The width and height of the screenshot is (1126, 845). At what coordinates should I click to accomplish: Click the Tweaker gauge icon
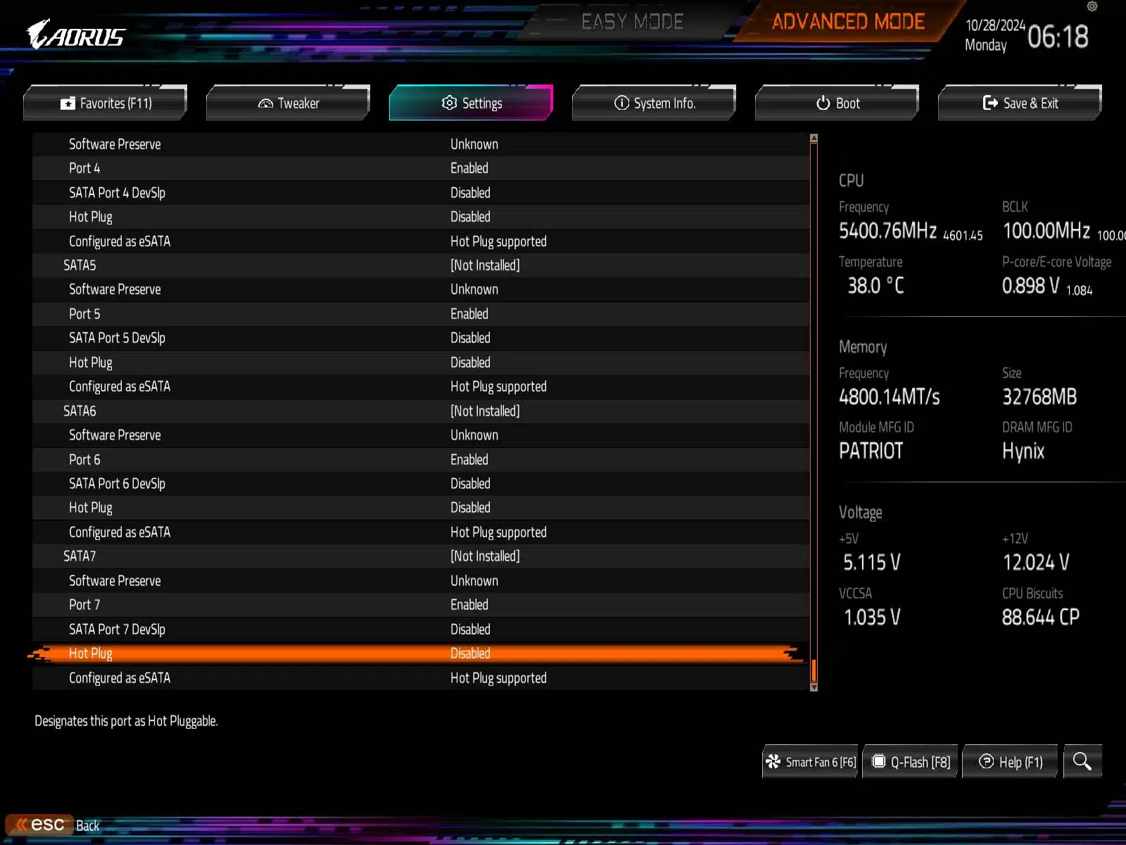[265, 104]
